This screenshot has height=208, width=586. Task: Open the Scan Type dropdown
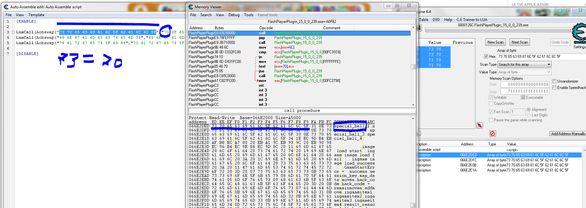pos(524,64)
